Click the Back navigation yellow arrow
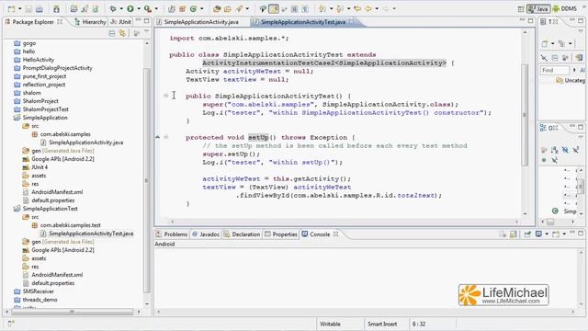This screenshot has height=331, width=588. point(368,8)
